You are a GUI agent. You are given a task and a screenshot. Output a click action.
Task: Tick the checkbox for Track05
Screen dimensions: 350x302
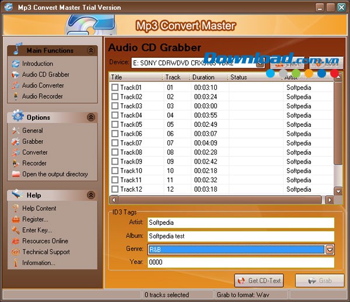pos(115,124)
